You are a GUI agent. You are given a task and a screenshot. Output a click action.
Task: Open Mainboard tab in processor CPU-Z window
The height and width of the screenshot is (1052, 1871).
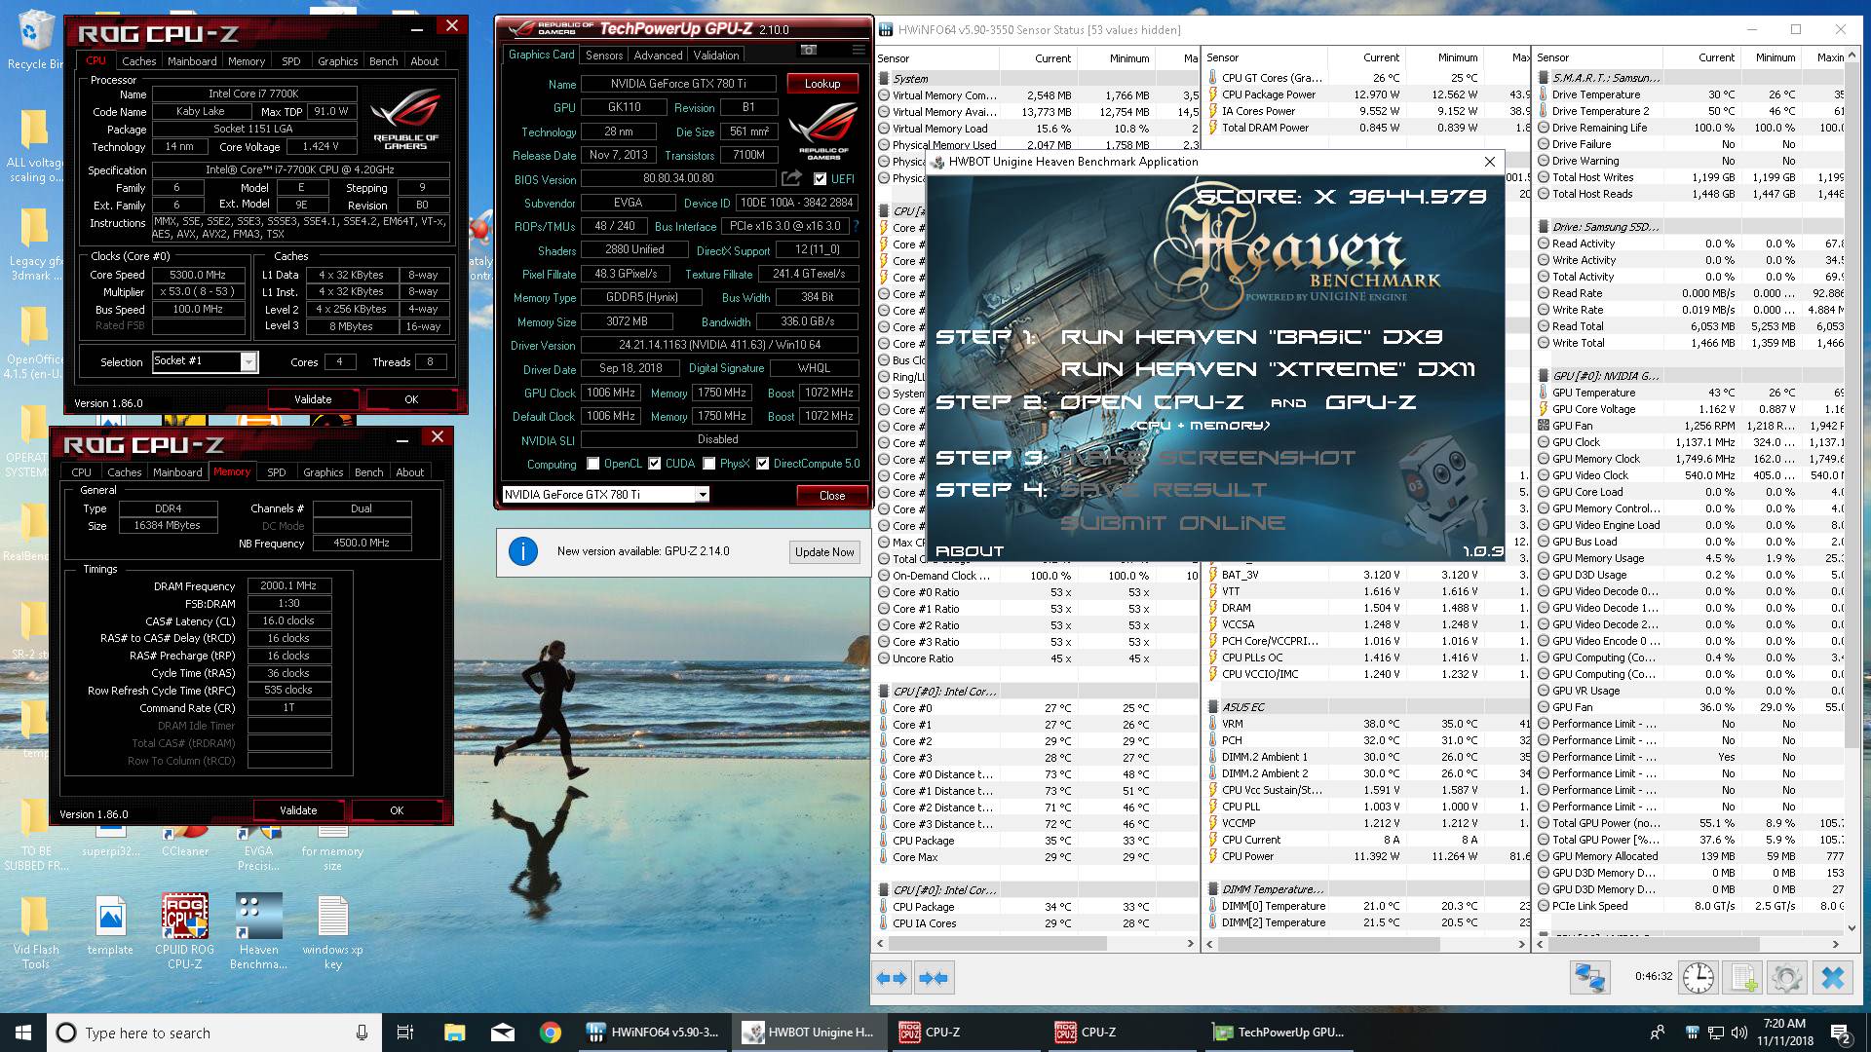click(x=192, y=61)
